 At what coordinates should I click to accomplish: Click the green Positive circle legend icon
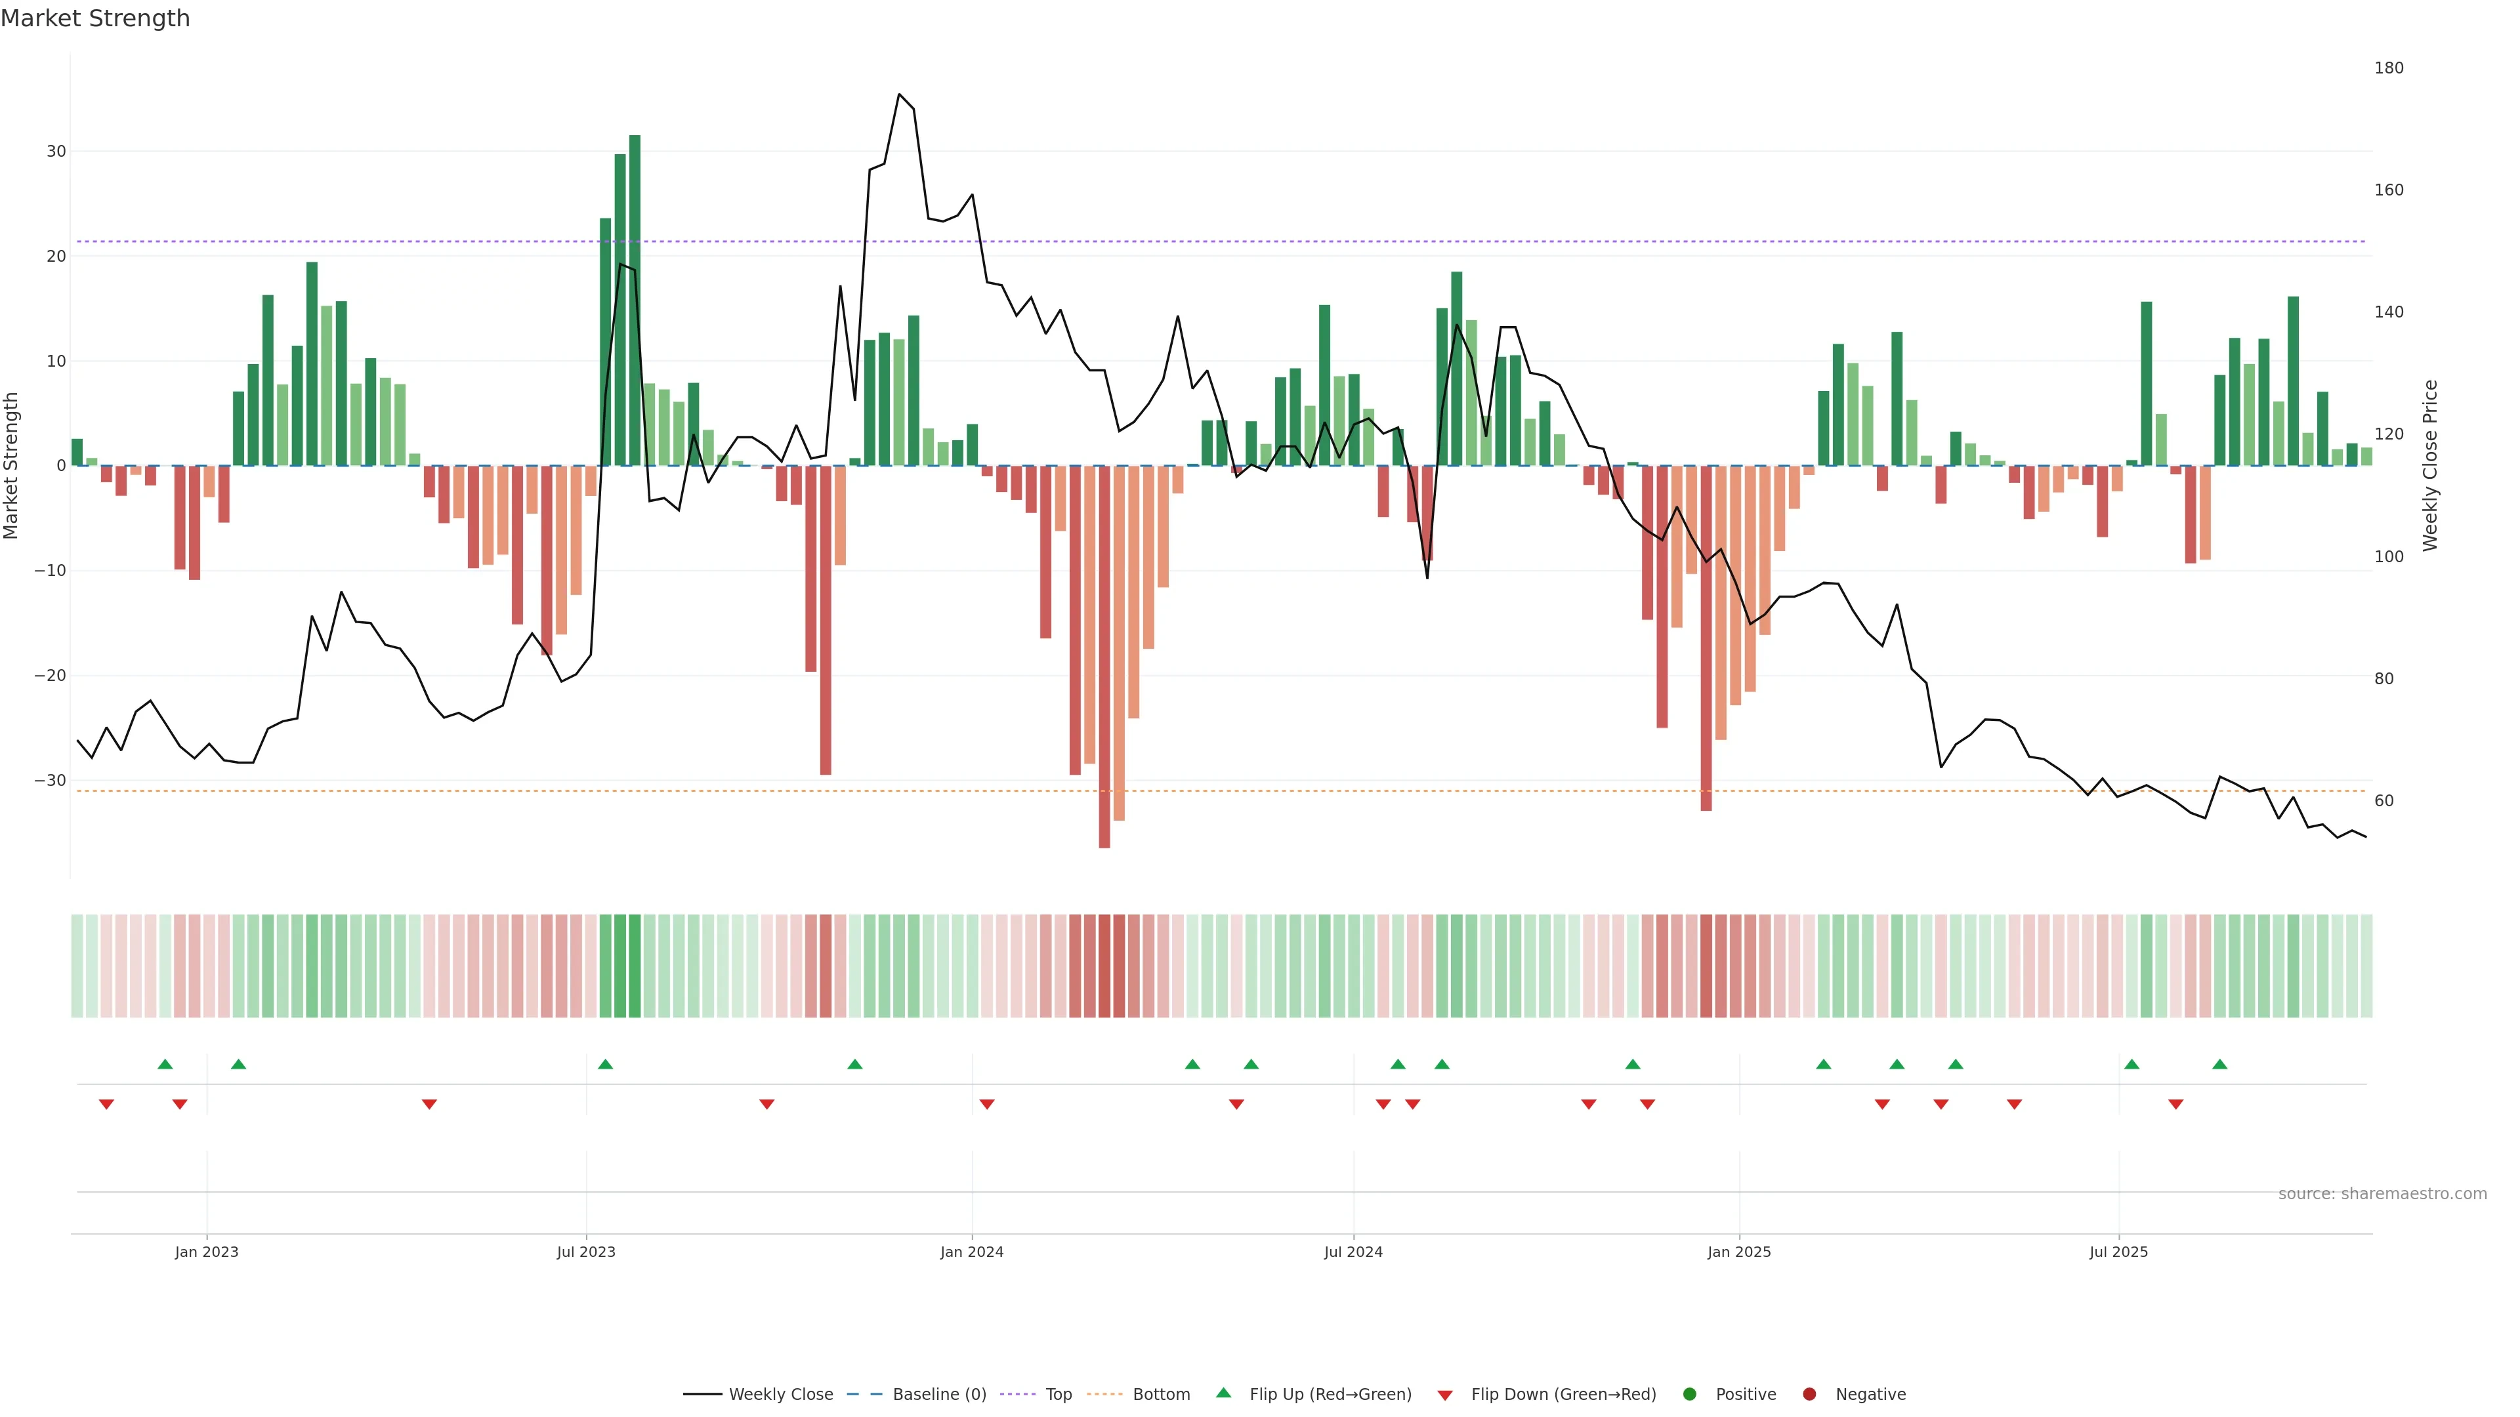point(1689,1395)
